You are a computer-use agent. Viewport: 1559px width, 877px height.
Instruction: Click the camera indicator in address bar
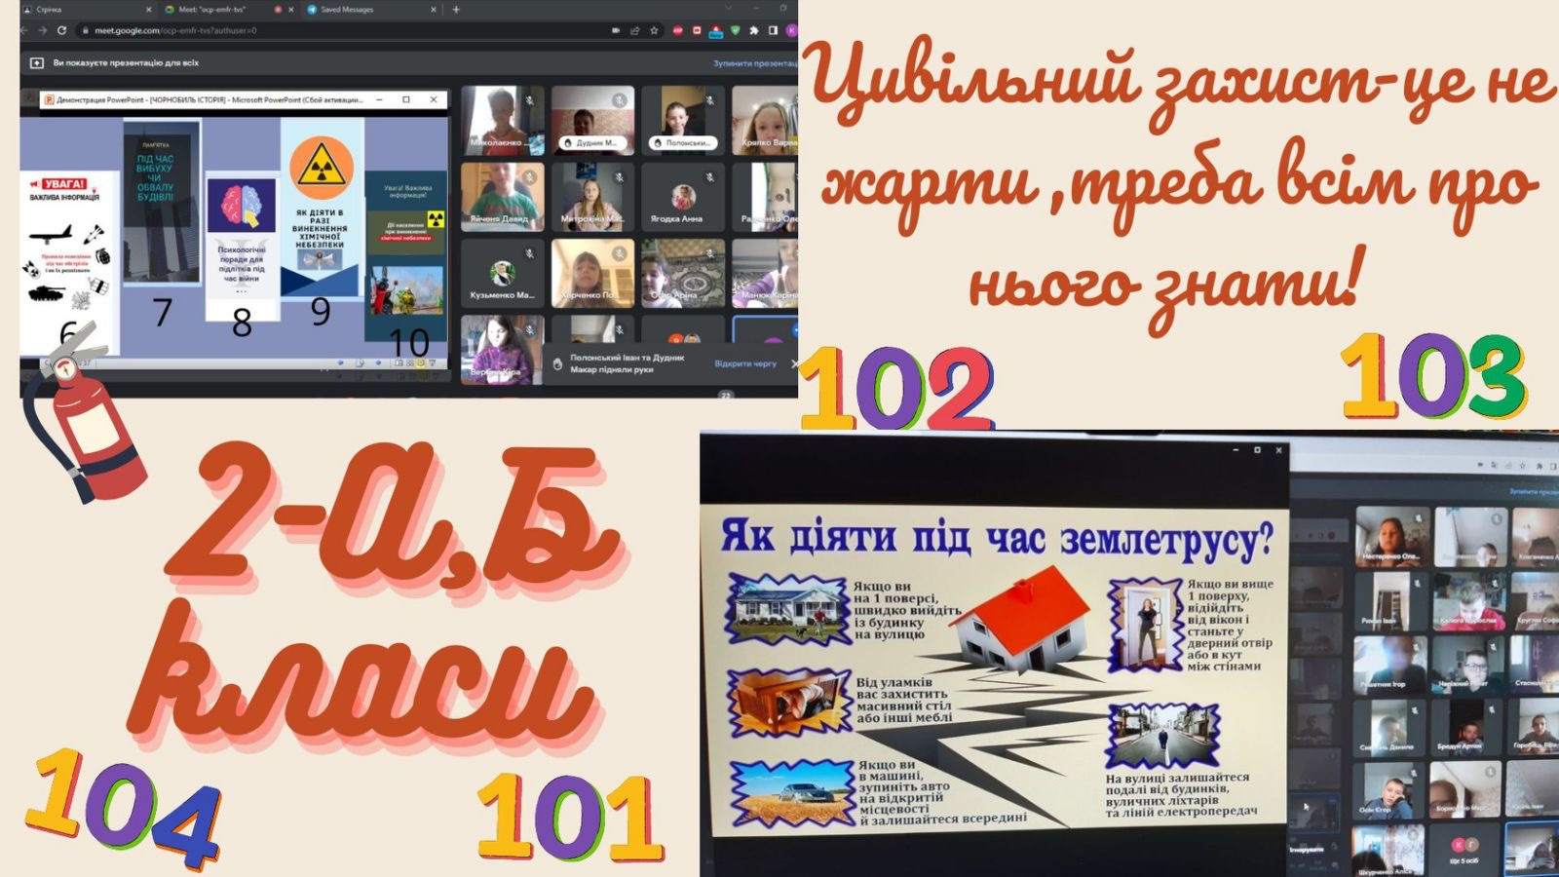[x=615, y=30]
